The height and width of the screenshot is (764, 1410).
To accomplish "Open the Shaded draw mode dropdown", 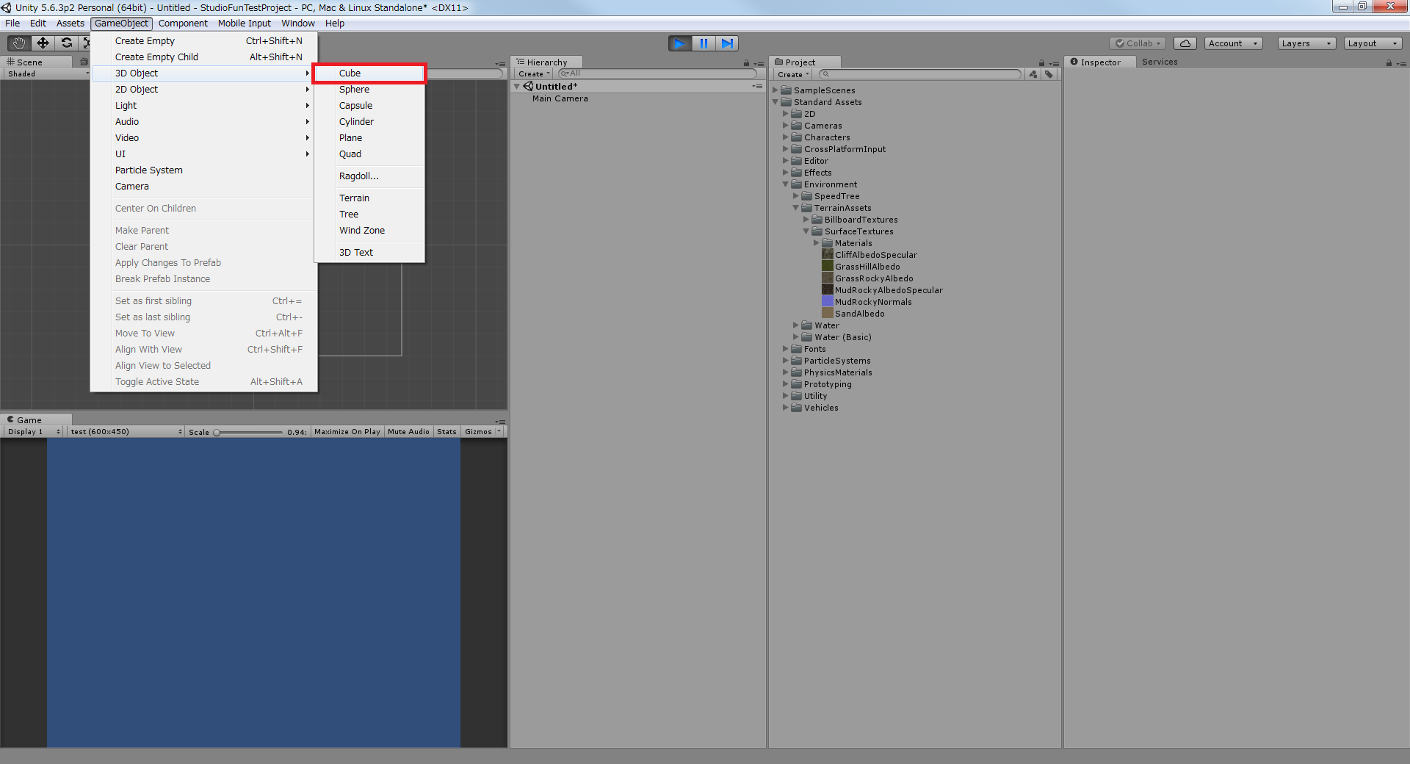I will pos(48,73).
